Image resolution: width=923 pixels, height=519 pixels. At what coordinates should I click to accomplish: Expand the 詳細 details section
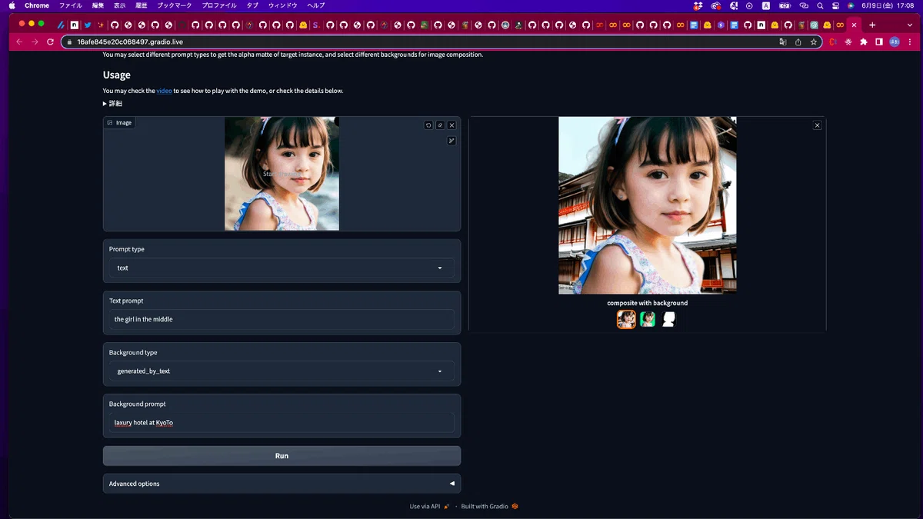coord(112,103)
